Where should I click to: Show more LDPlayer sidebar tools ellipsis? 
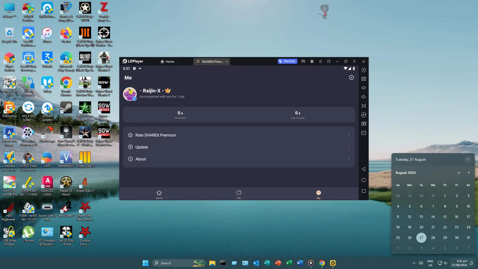(x=364, y=133)
